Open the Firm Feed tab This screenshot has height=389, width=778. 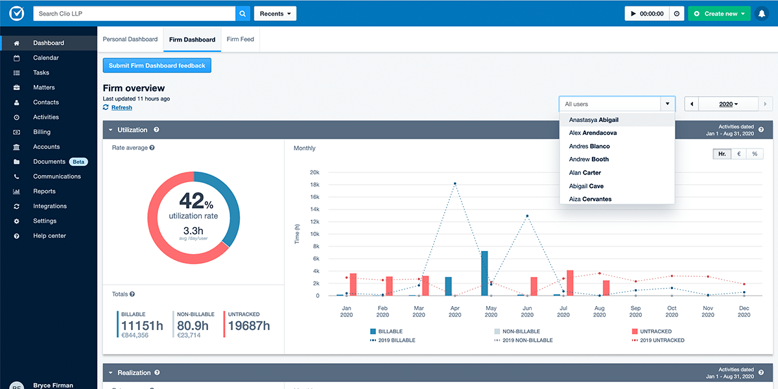241,40
